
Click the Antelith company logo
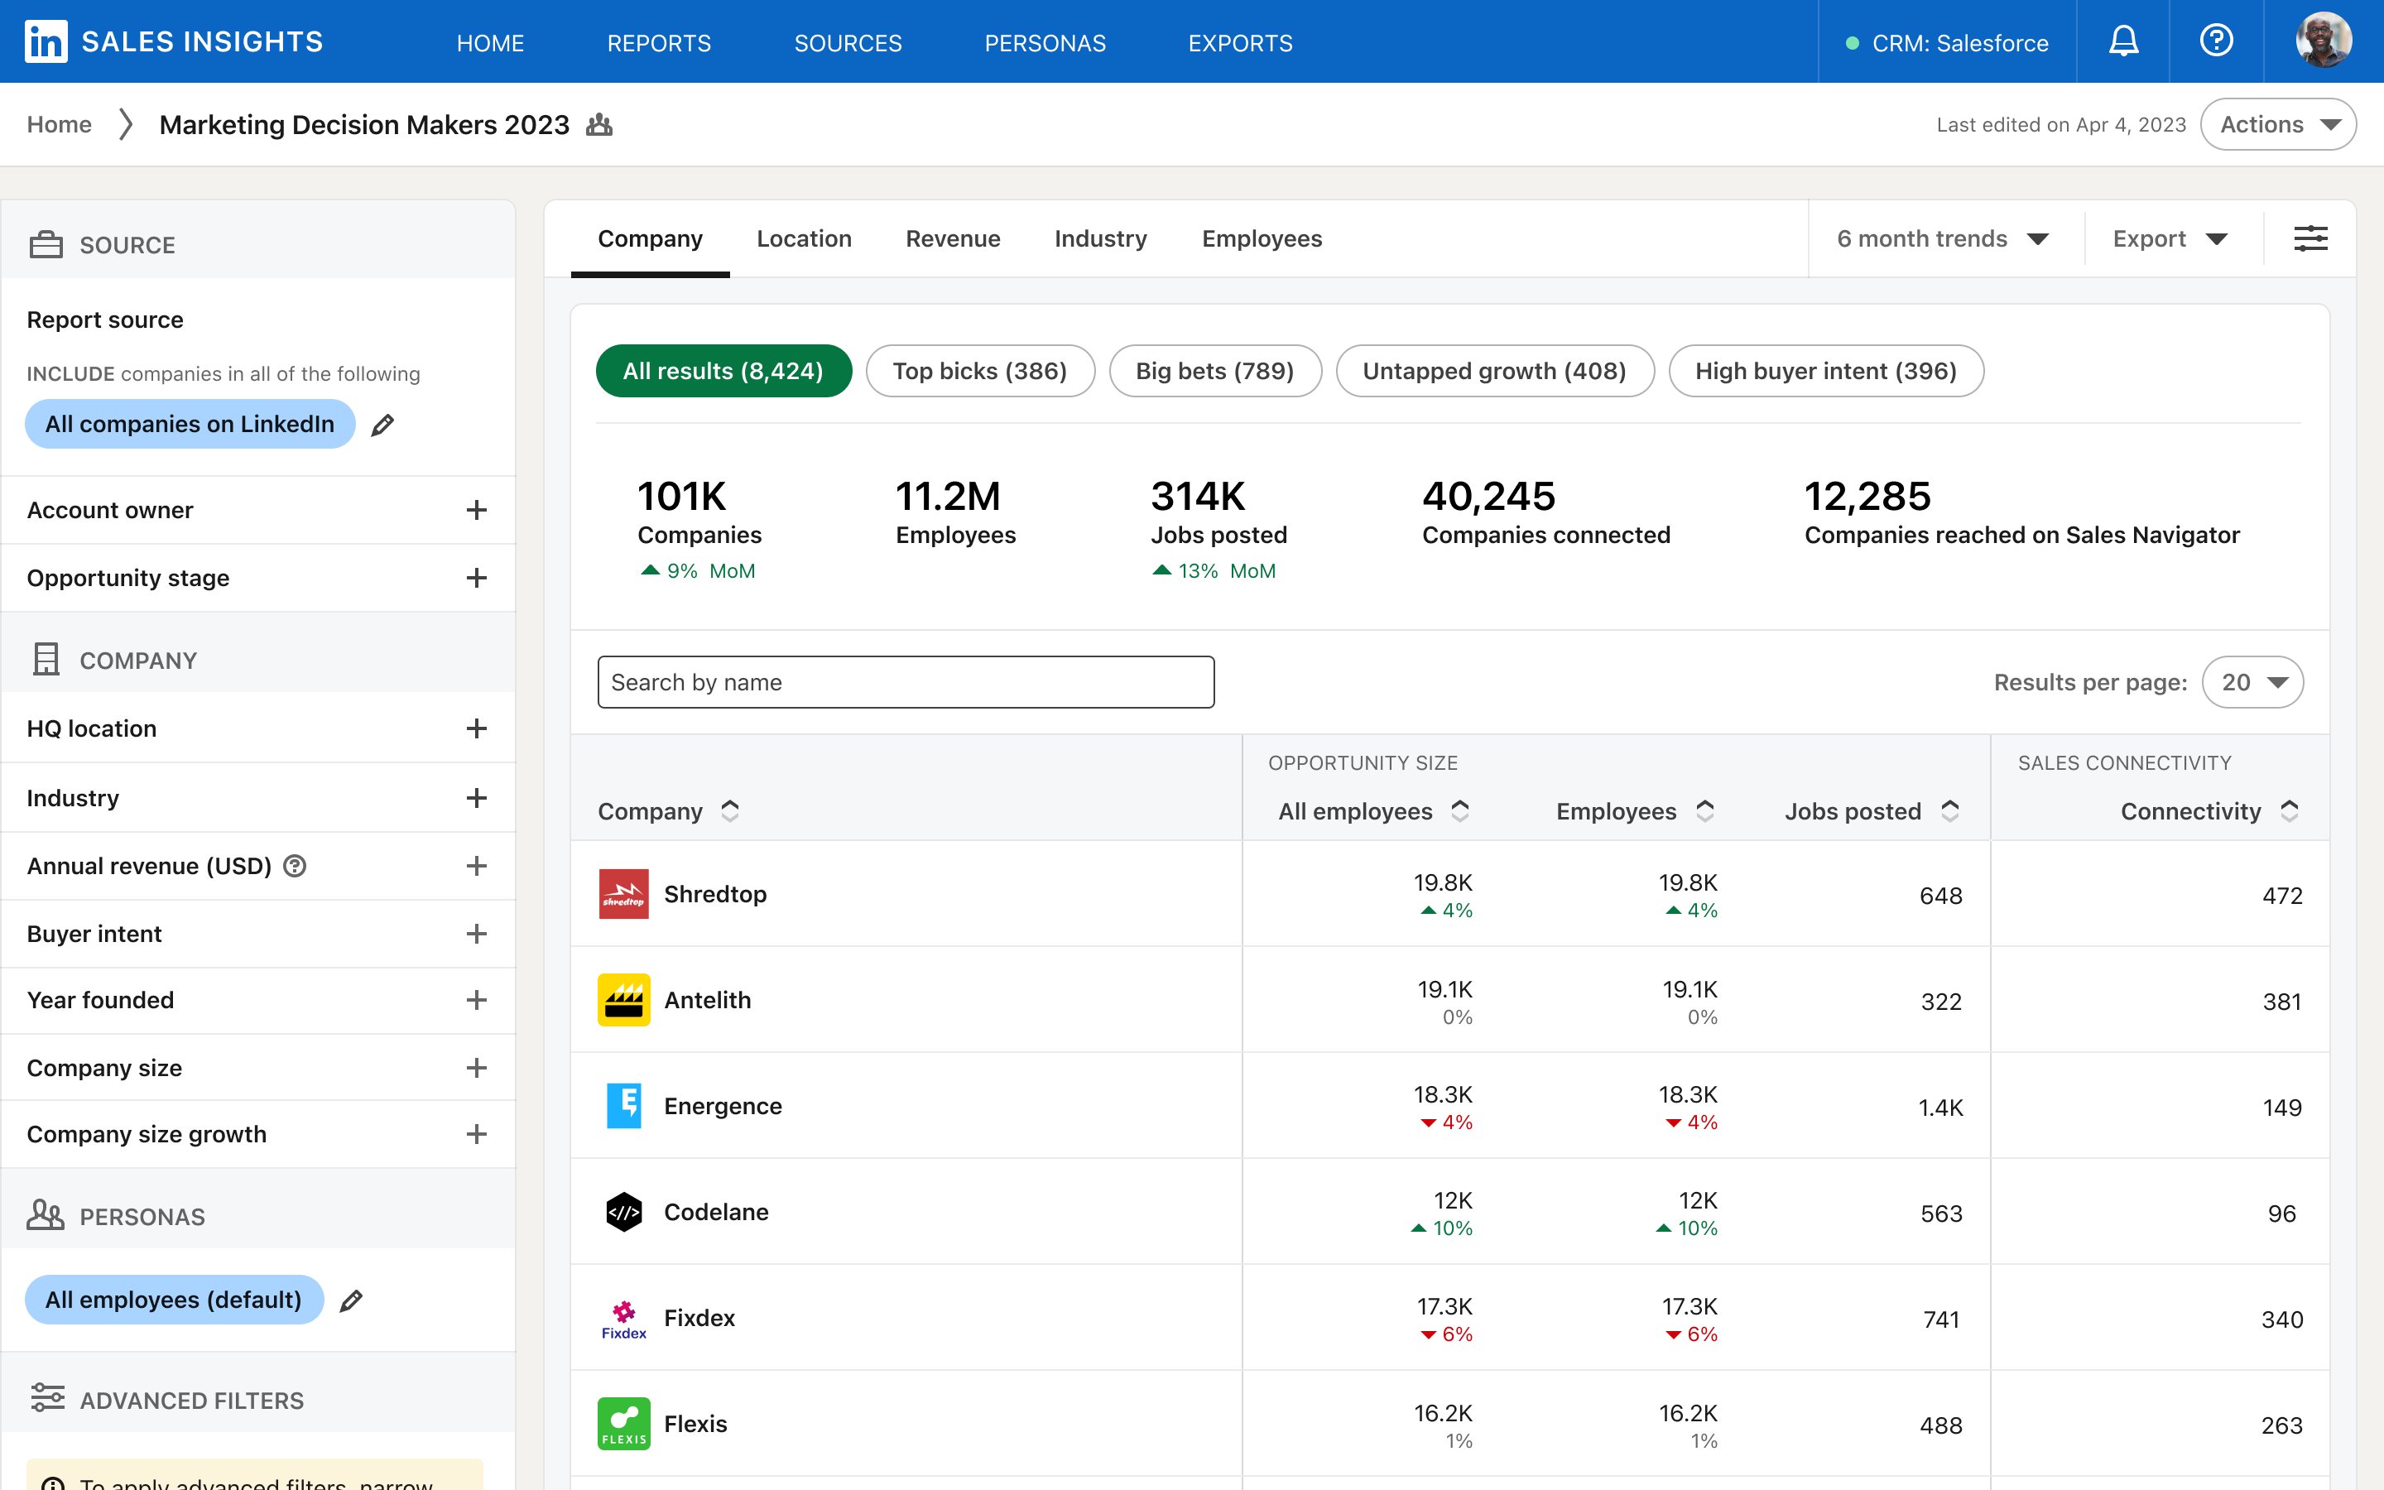coord(623,1000)
